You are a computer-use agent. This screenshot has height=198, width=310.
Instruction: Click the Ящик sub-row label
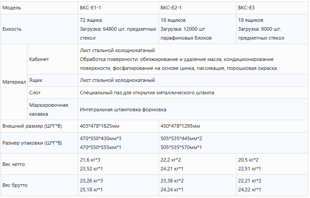click(x=36, y=81)
